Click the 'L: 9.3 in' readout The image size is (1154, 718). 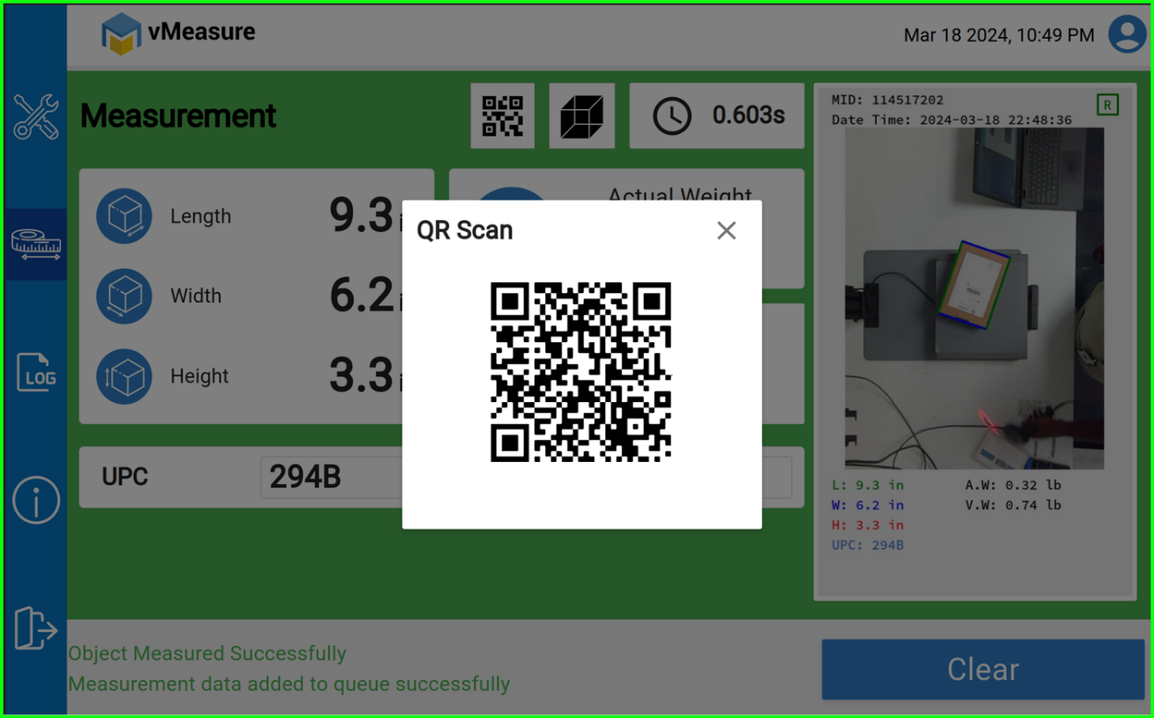click(868, 485)
